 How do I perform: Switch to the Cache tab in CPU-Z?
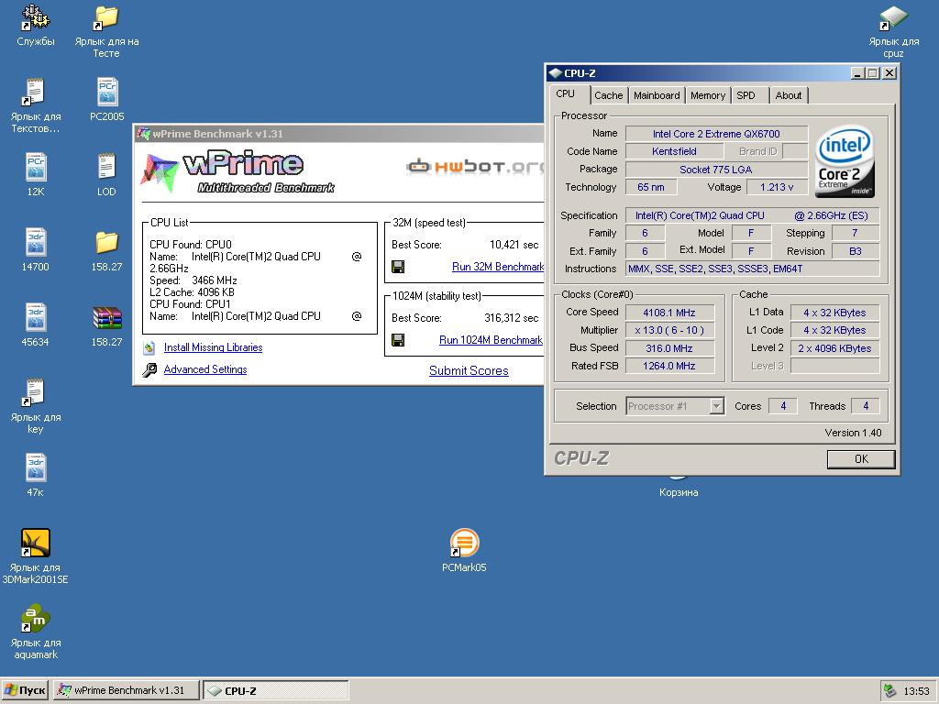(609, 95)
